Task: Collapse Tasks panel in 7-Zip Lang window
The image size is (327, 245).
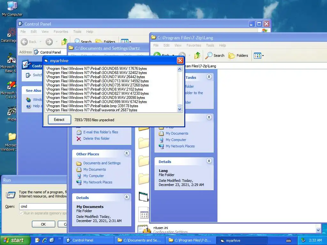Action: (209, 77)
